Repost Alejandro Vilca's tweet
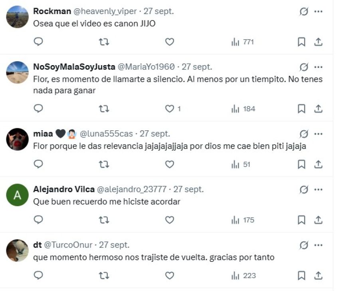The width and height of the screenshot is (344, 291). pyautogui.click(x=104, y=220)
